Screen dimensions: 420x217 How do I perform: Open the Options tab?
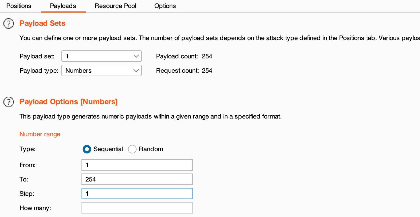[165, 6]
